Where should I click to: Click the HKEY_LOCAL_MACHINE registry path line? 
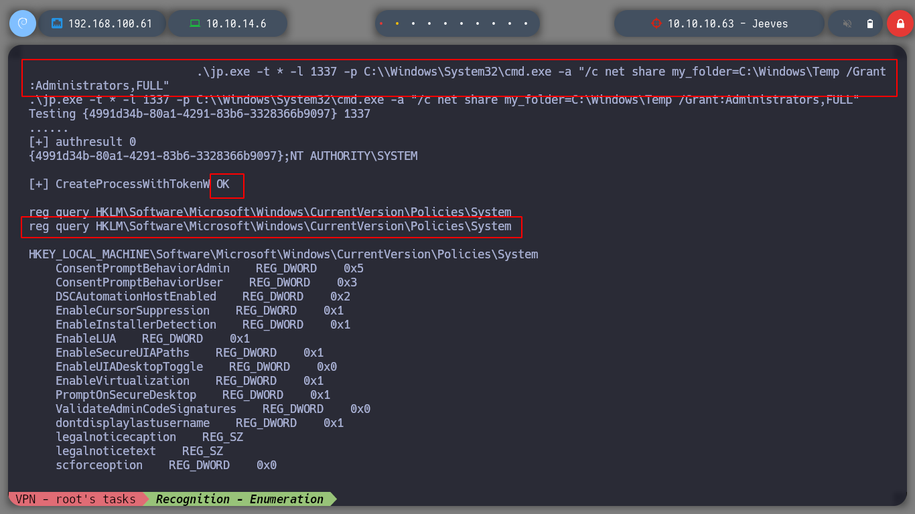coord(283,254)
